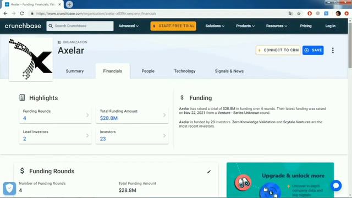Expand the Resources menu
This screenshot has height=198, width=352.
point(277,26)
